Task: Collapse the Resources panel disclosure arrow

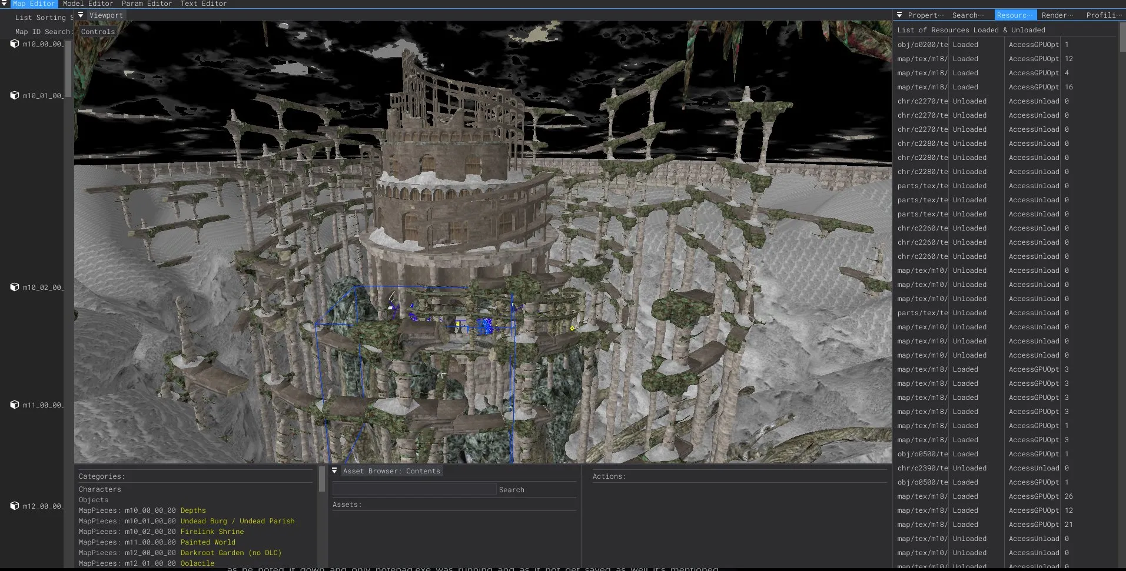Action: [x=899, y=15]
